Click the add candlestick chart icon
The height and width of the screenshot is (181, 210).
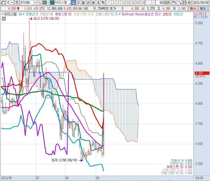[x=174, y=2]
